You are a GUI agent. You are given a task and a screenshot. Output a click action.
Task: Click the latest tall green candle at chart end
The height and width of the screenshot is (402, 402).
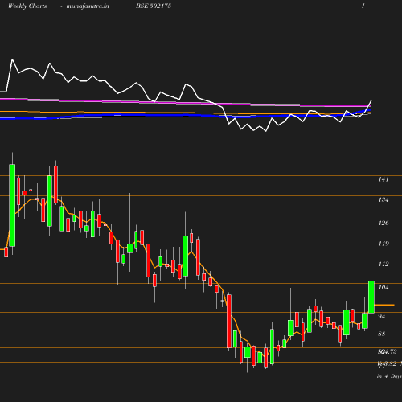371,297
